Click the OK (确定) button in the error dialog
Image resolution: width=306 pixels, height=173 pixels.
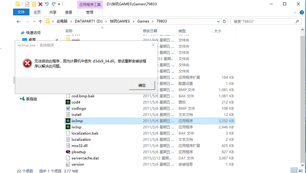(142, 85)
